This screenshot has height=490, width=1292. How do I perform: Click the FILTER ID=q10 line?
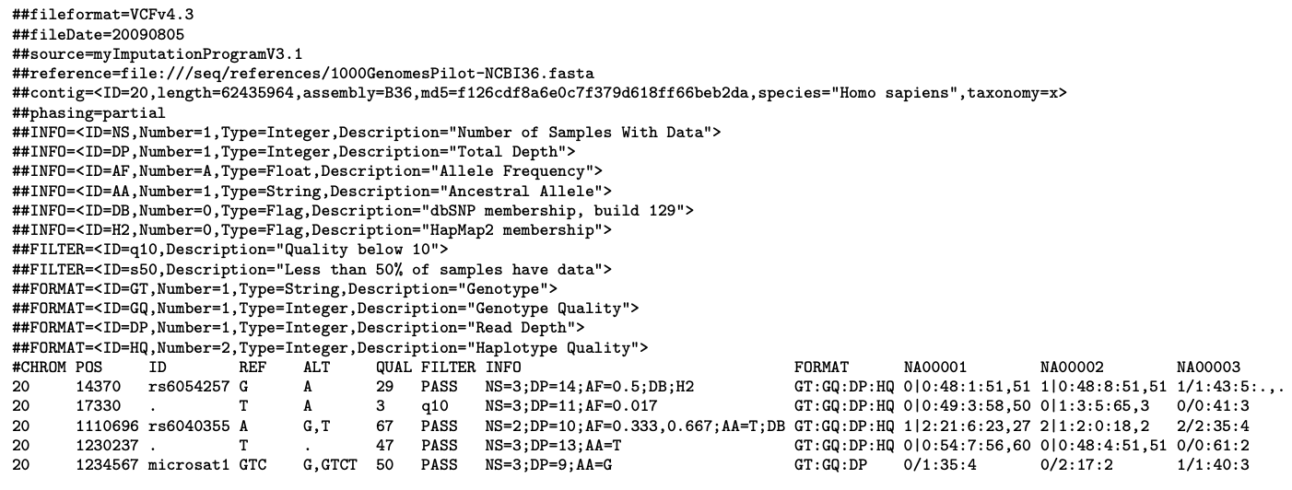coord(230,251)
